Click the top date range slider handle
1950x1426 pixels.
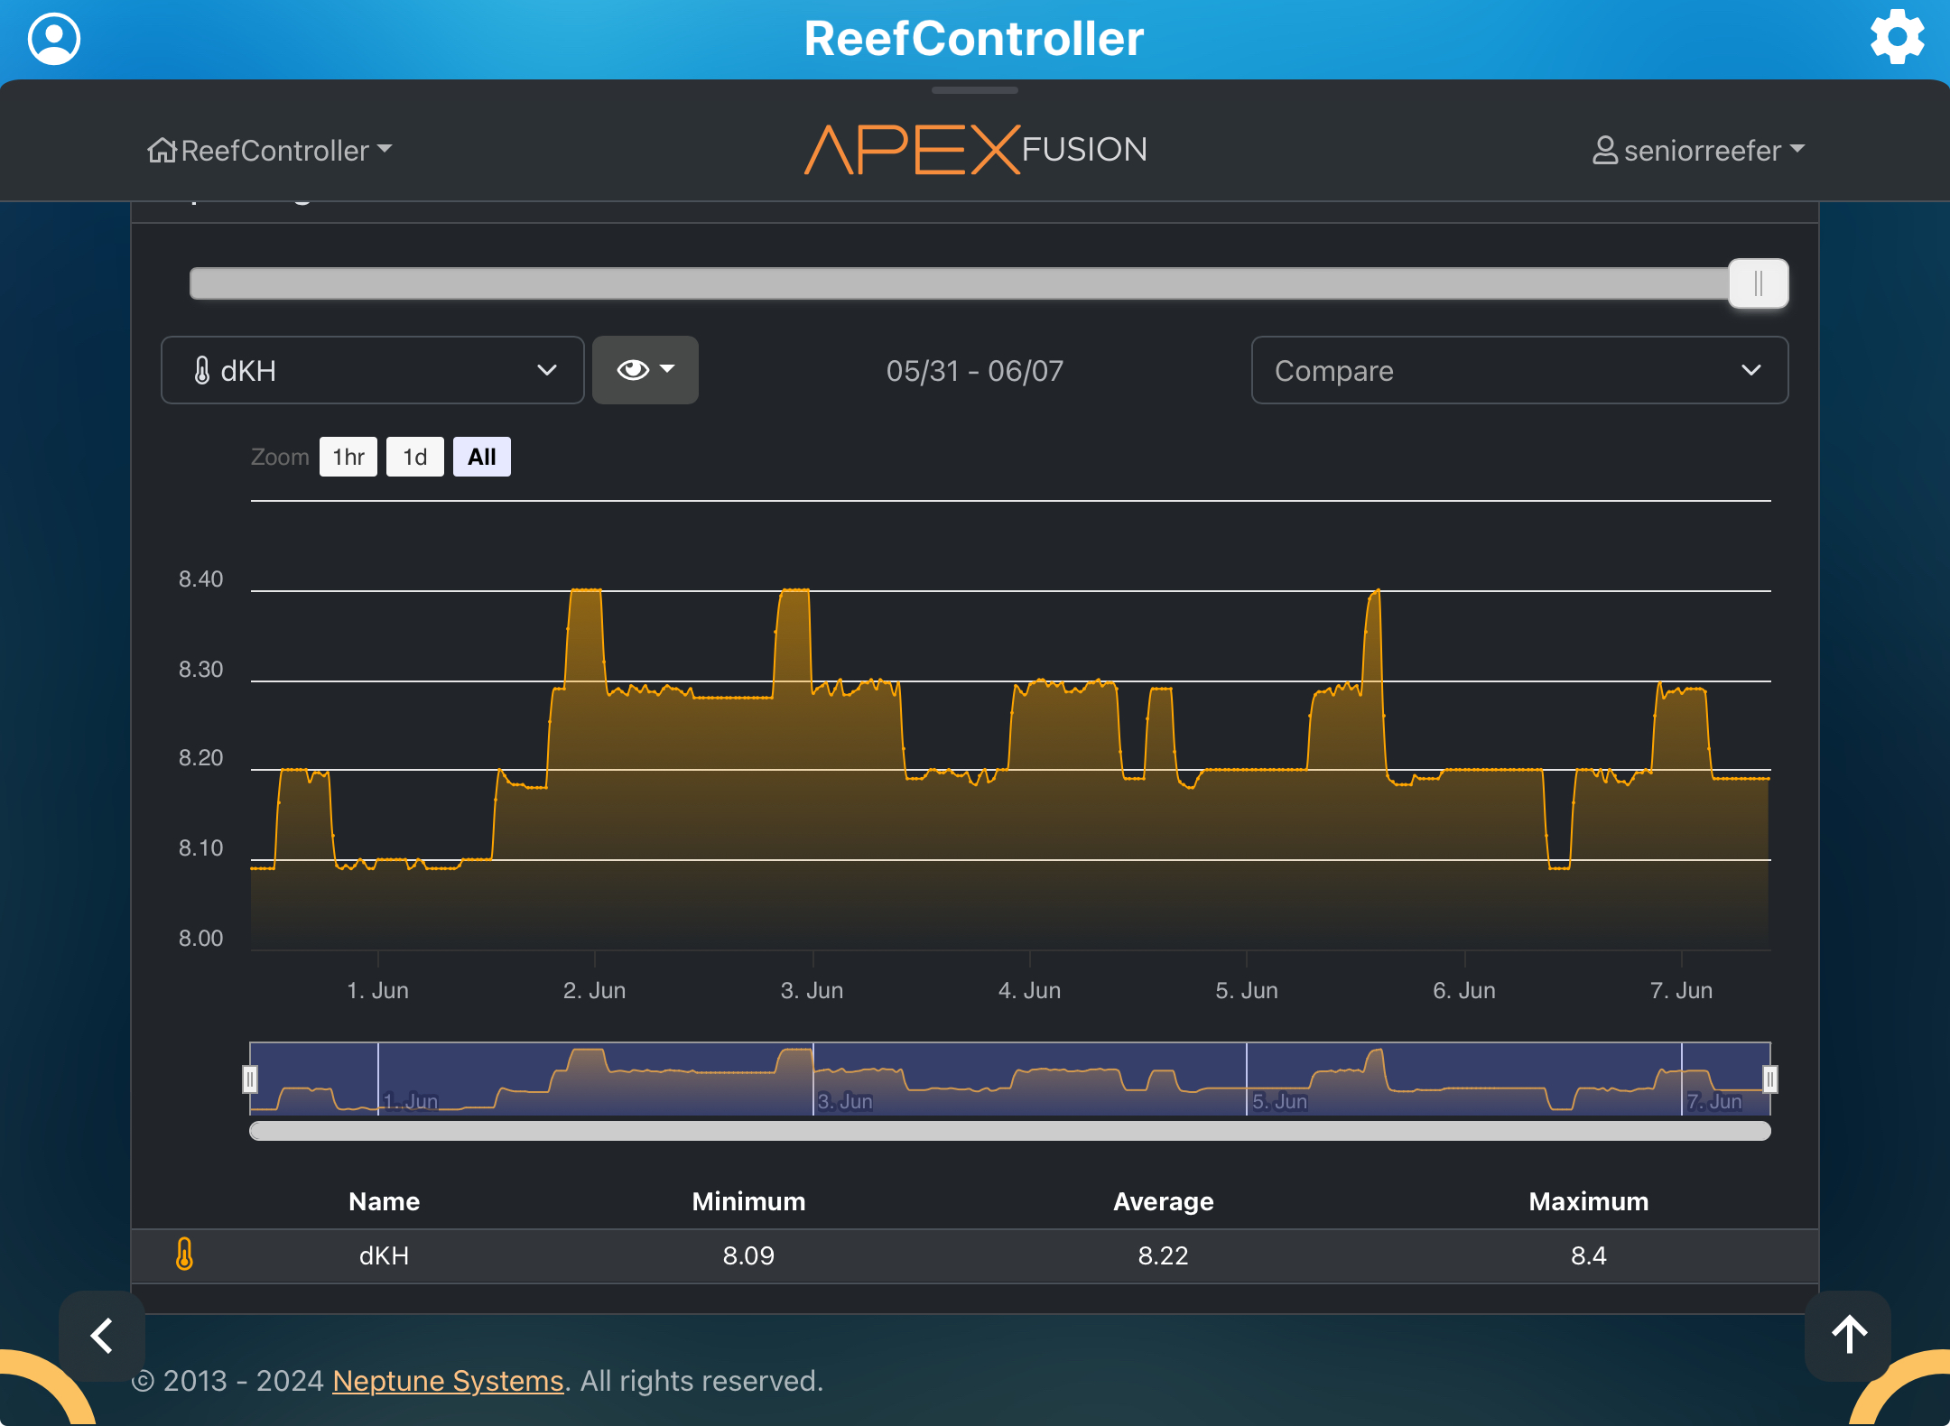click(x=1758, y=283)
